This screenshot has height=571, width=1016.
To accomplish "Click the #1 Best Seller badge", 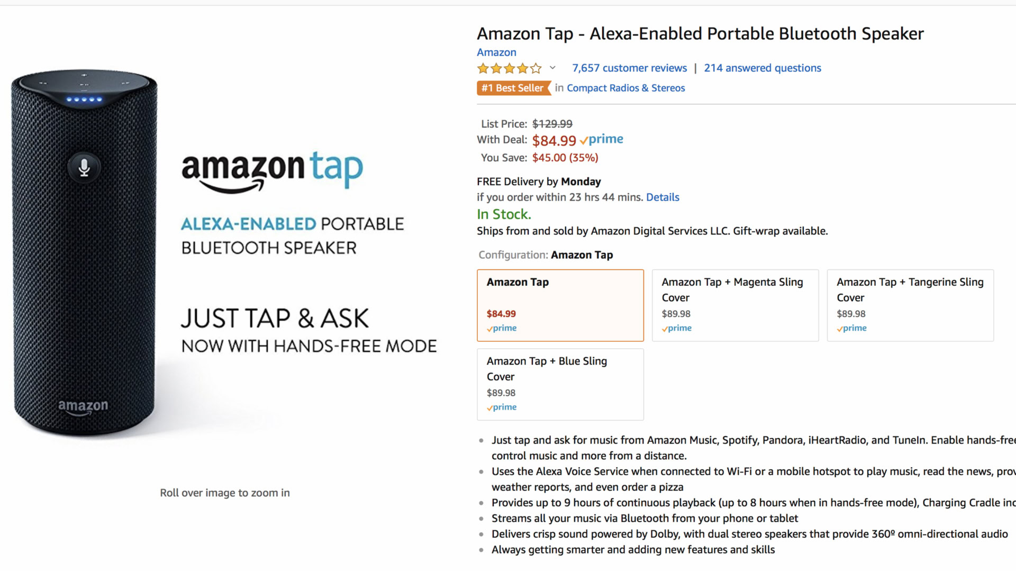I will tap(513, 88).
